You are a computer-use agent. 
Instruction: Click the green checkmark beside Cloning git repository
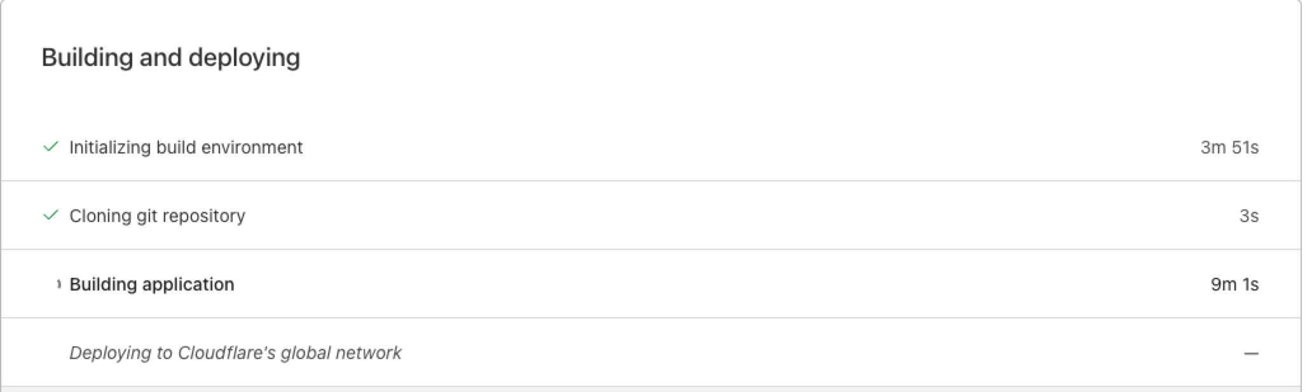51,215
